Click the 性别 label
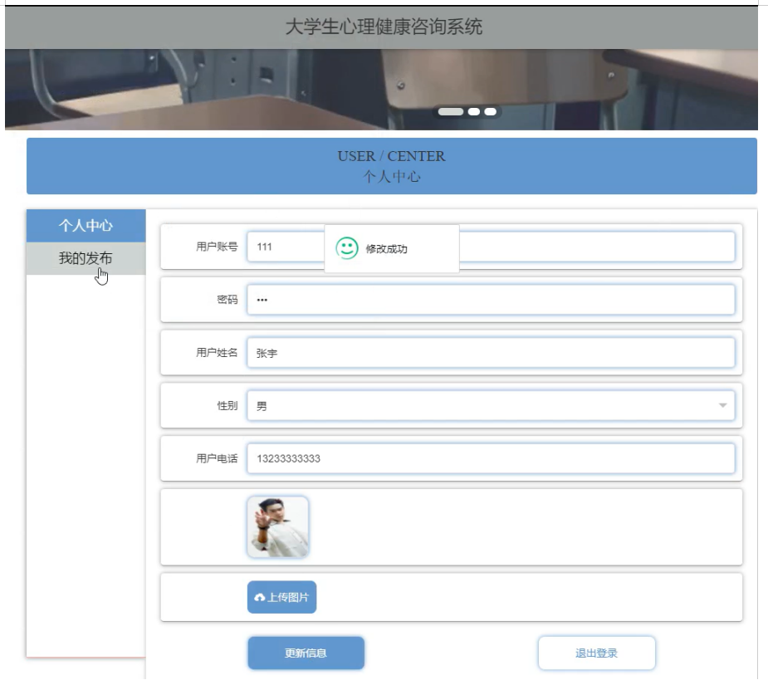The width and height of the screenshot is (768, 680). 227,406
